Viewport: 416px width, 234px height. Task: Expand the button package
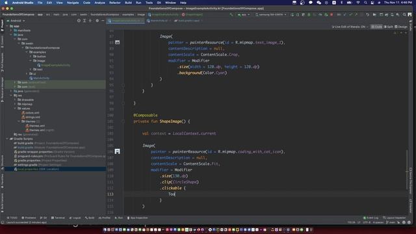[x=31, y=57]
